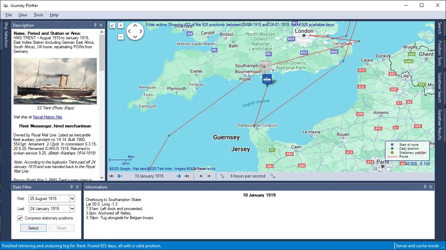Pan map right using pan control

141,32
